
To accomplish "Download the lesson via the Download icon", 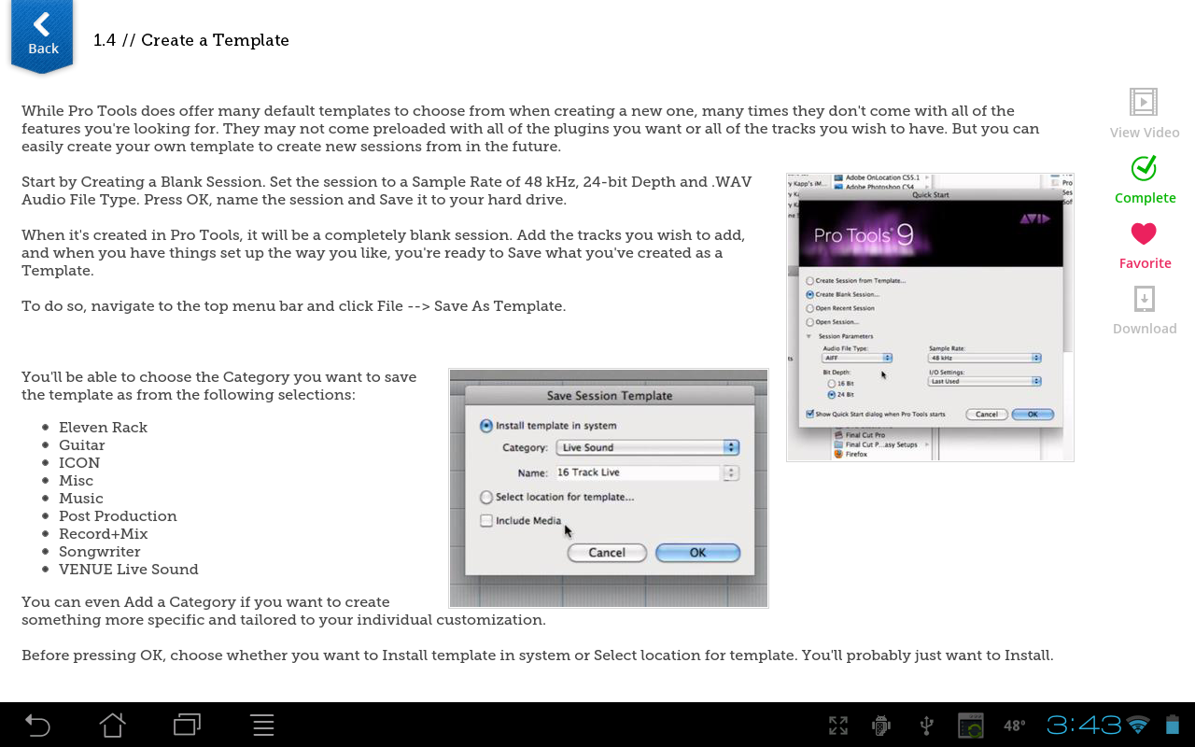I will 1144,299.
